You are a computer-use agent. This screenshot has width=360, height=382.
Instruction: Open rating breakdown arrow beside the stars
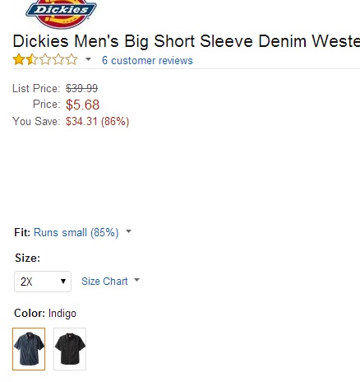[88, 59]
